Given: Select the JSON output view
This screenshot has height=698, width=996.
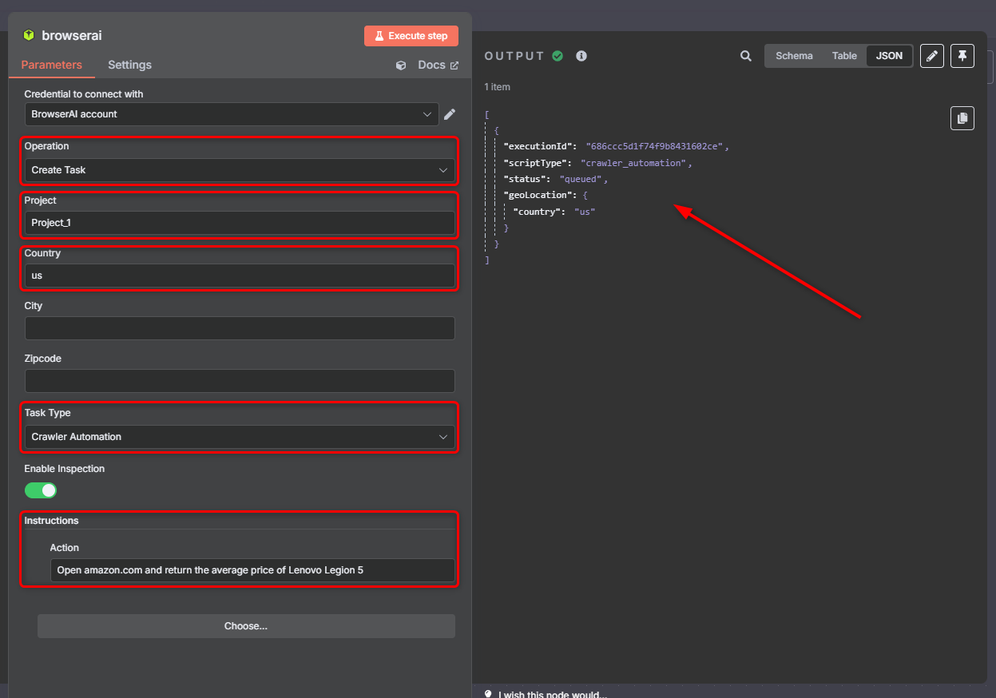Looking at the screenshot, I should (889, 56).
